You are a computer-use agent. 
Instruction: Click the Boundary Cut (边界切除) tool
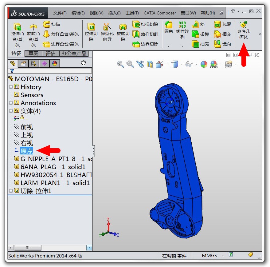145,44
